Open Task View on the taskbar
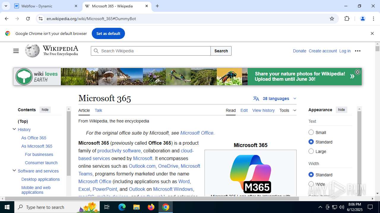Viewport: 380px width, 213px height. 107,207
